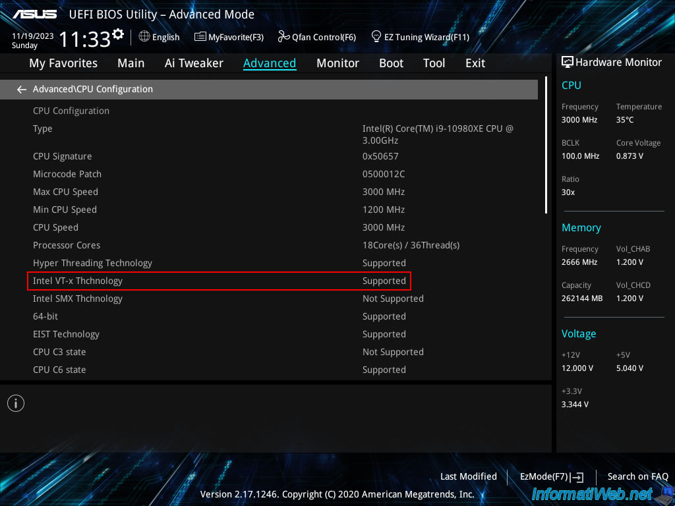Open the Exit menu
The width and height of the screenshot is (675, 506).
point(475,63)
